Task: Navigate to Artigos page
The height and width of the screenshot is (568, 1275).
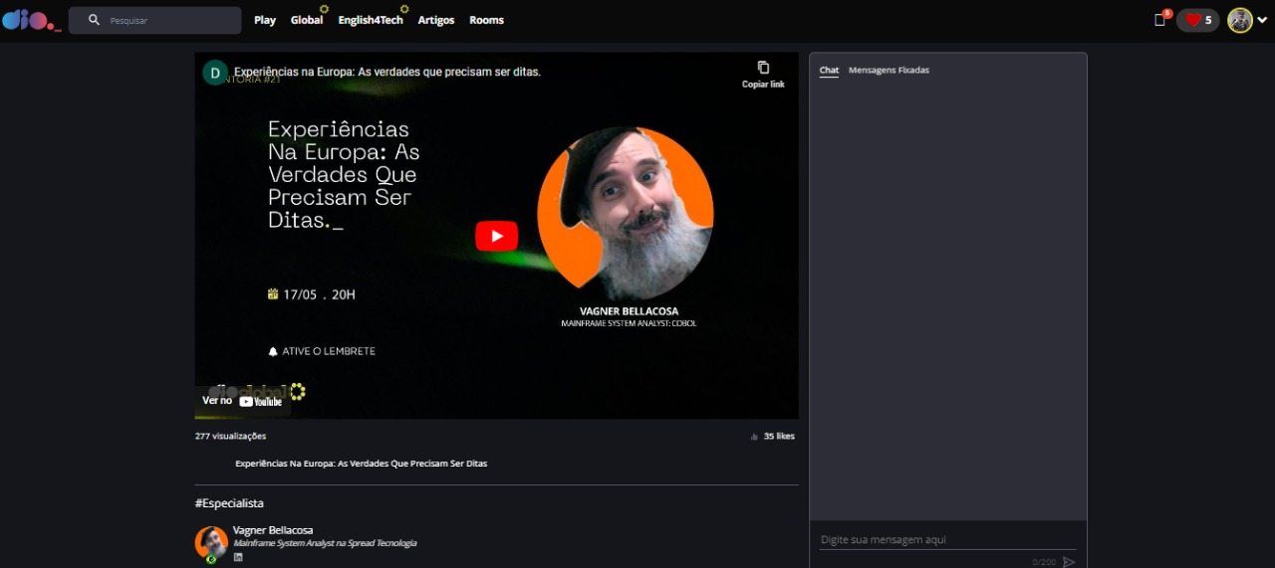Action: click(436, 20)
